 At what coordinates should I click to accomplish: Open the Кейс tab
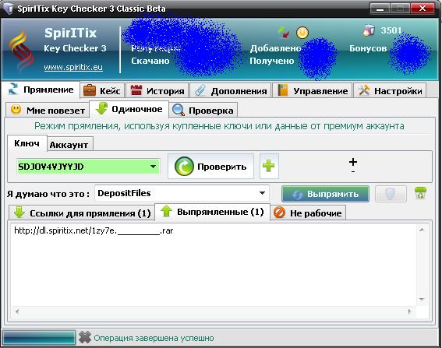click(102, 91)
